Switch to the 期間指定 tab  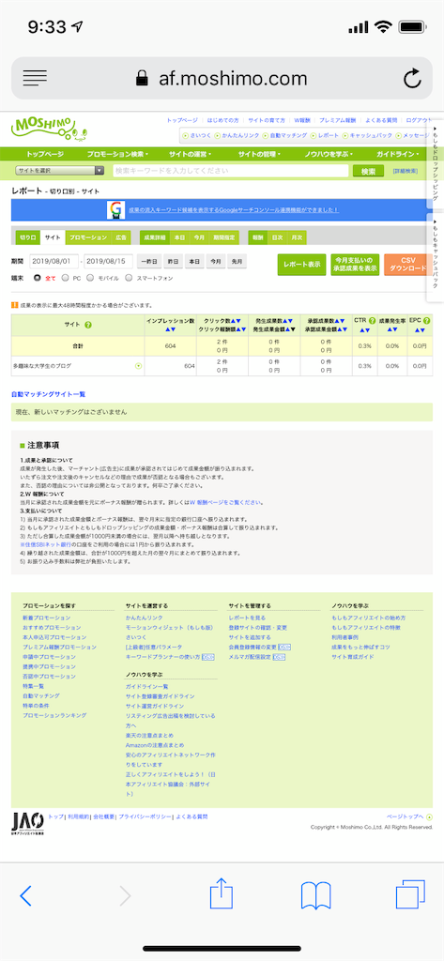[x=223, y=237]
